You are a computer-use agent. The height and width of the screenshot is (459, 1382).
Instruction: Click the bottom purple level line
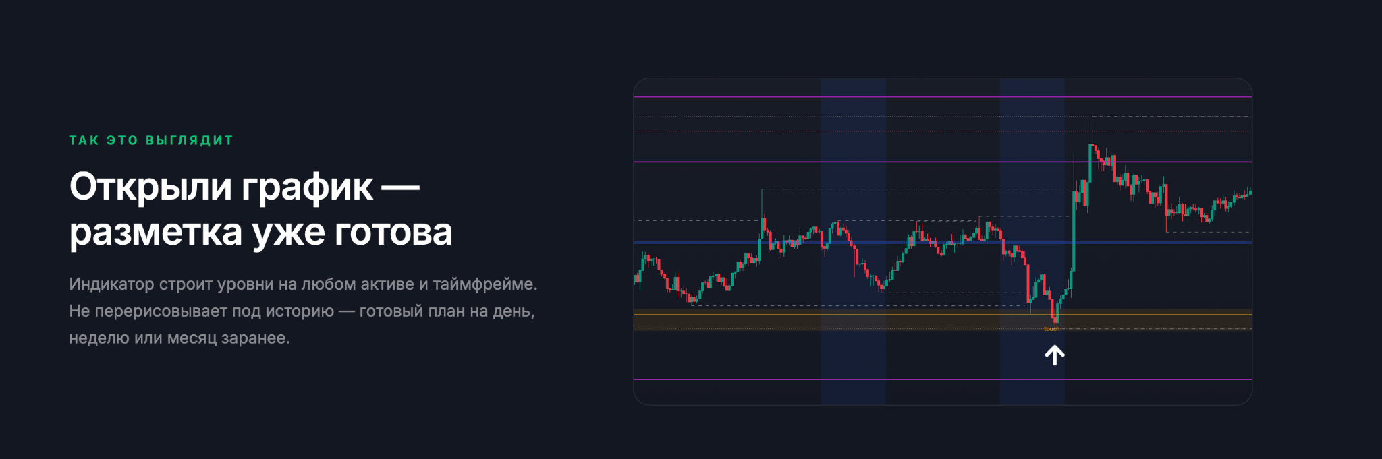pos(943,379)
